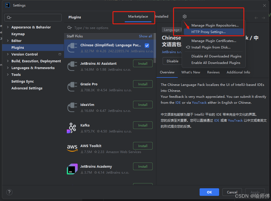Install the AWS Toolkit plugin
Screen dimensions: 271x201
point(143,146)
